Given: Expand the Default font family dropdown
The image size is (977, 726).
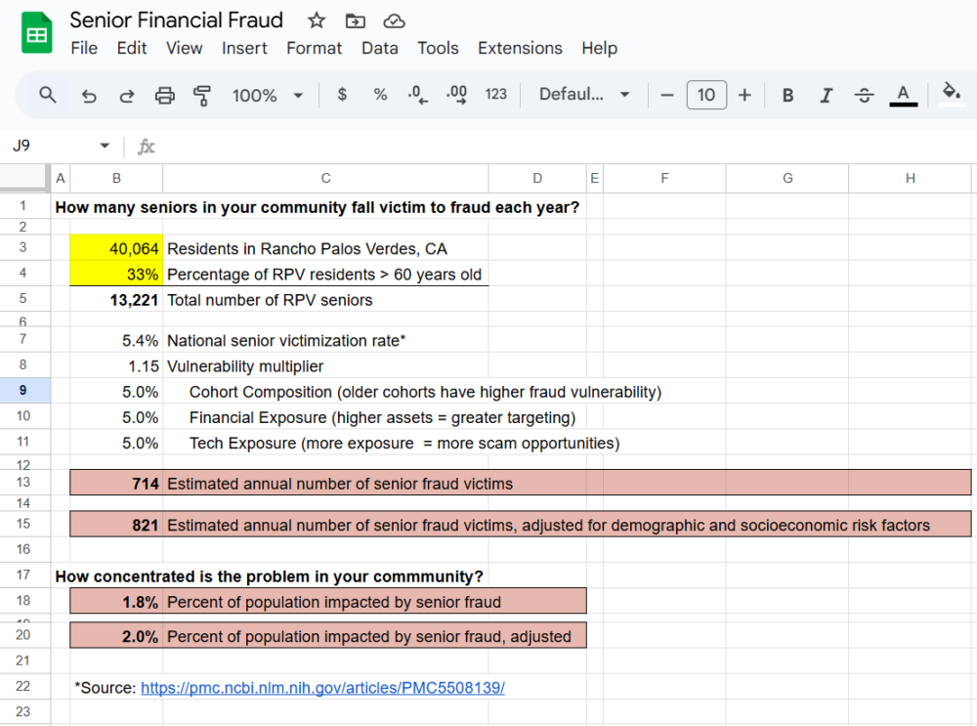Looking at the screenshot, I should 584,95.
